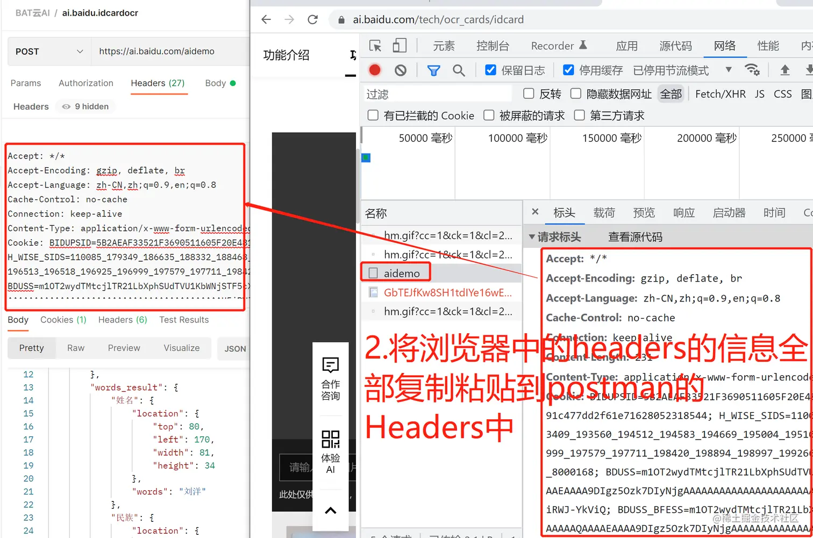813x538 pixels.
Task: Check the 第三方请求 checkbox
Action: (x=579, y=115)
